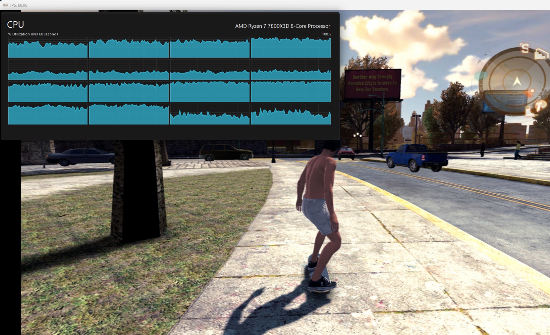Select the second CPU graph in the bottom row
This screenshot has width=550, height=335.
pos(129,114)
